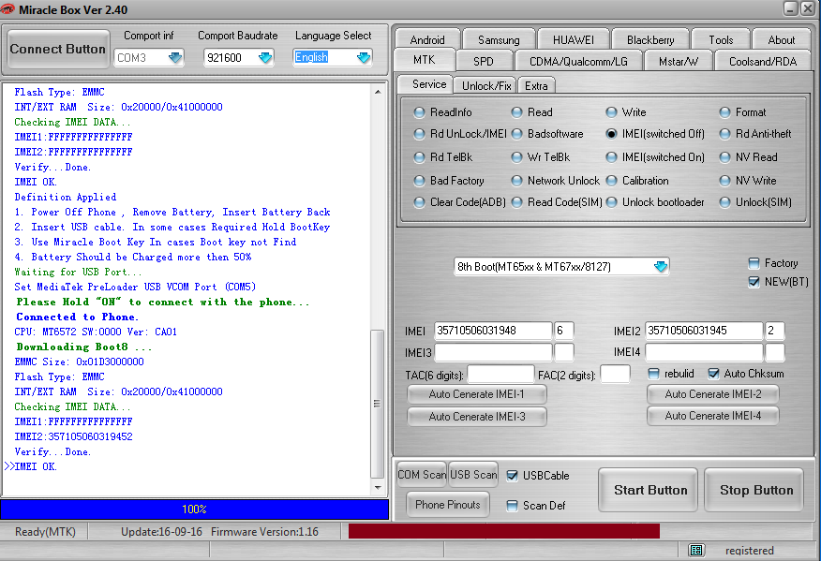Click the Start Button
The height and width of the screenshot is (561, 821).
[x=649, y=490]
